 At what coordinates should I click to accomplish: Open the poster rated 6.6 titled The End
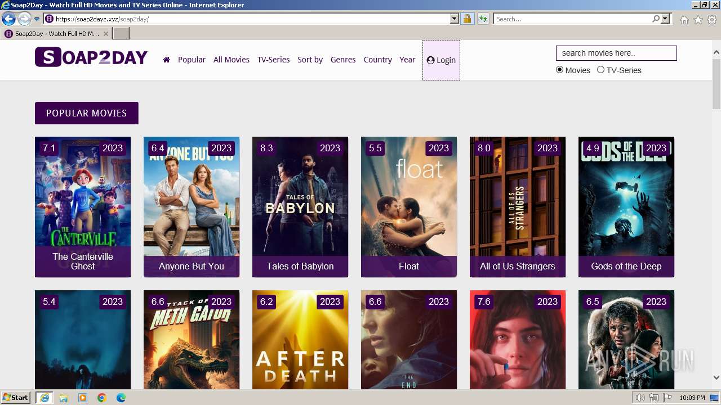[409, 340]
